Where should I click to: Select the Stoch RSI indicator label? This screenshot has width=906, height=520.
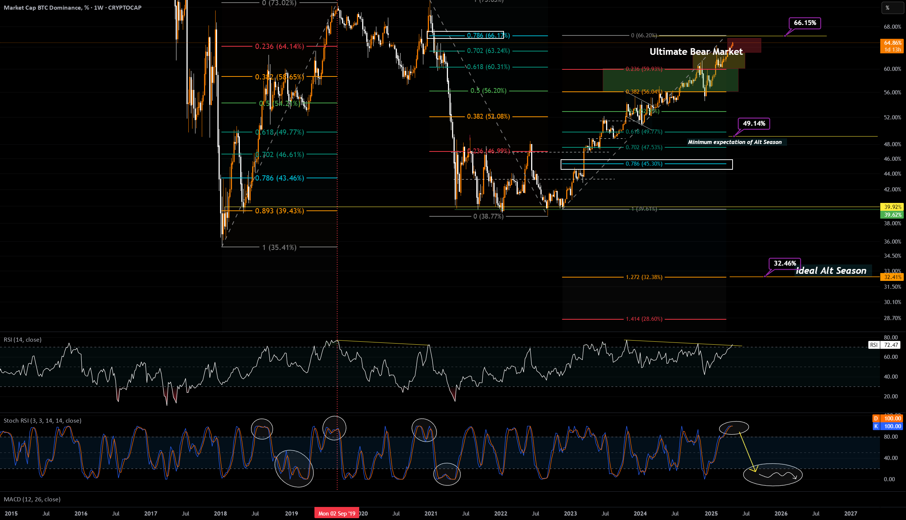(43, 420)
